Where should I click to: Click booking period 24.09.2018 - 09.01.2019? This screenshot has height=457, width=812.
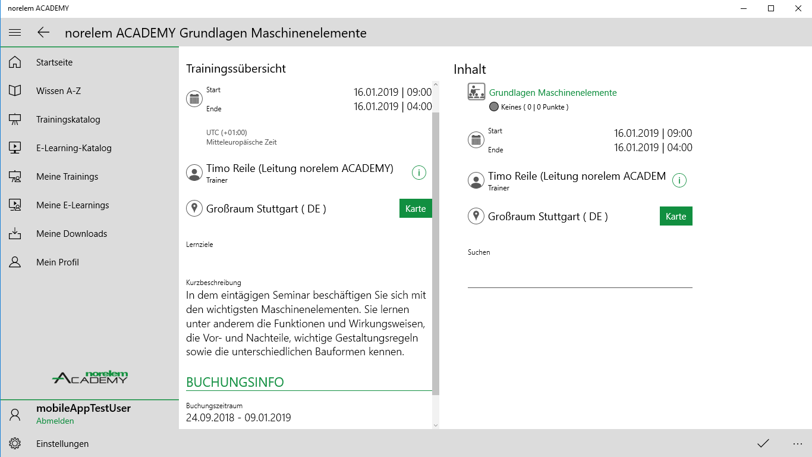pyautogui.click(x=238, y=418)
